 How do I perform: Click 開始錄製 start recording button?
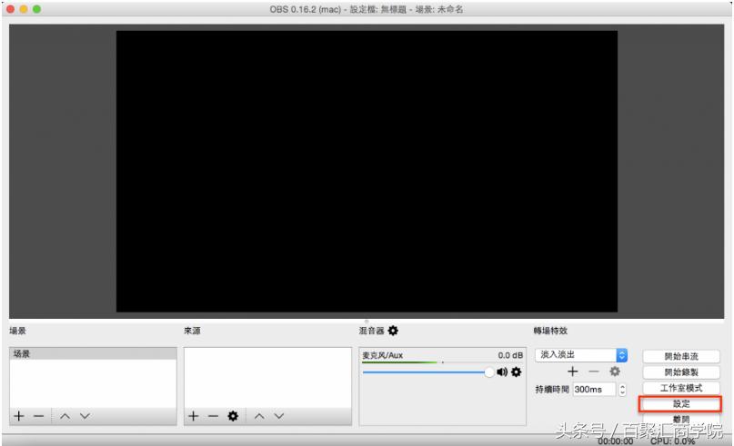[x=681, y=372]
